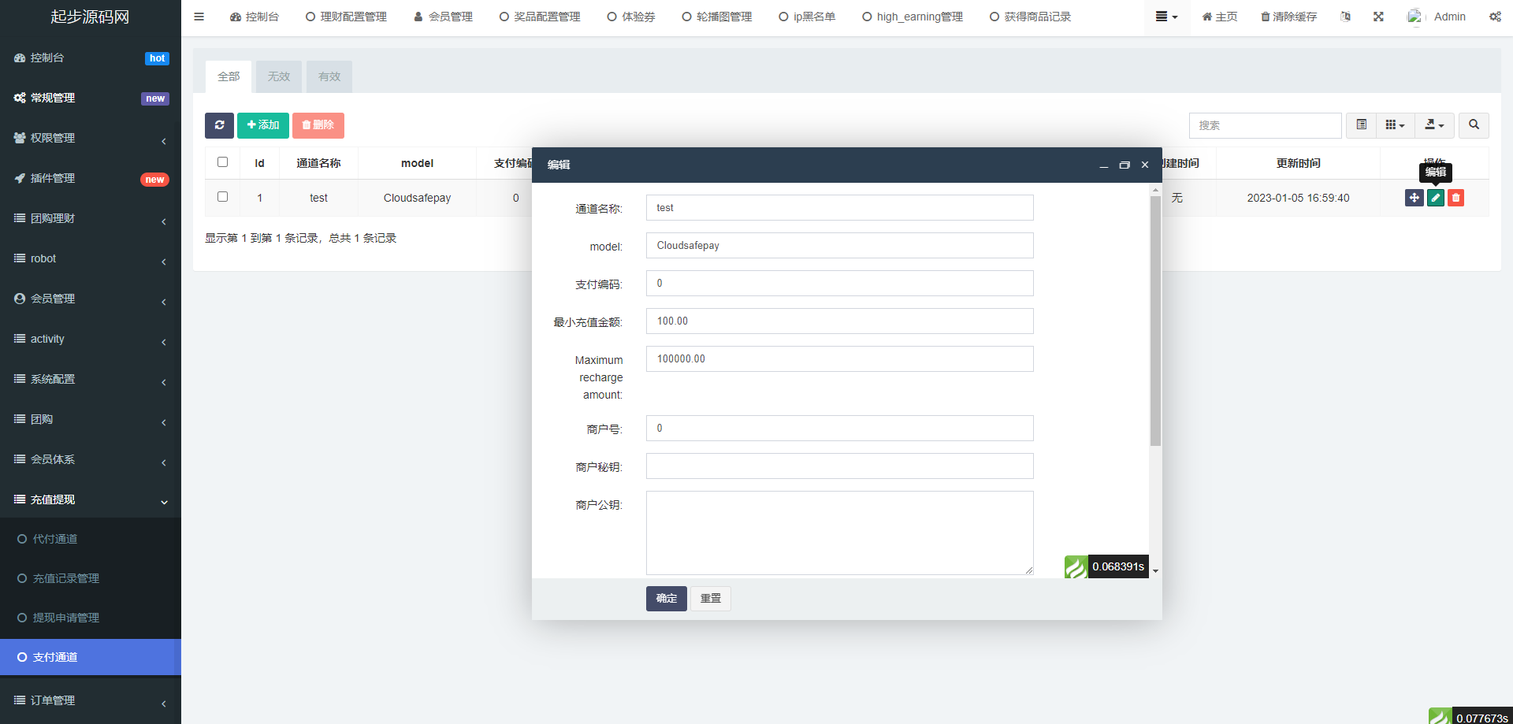
Task: Check the checkbox for row 1
Action: pos(222,197)
